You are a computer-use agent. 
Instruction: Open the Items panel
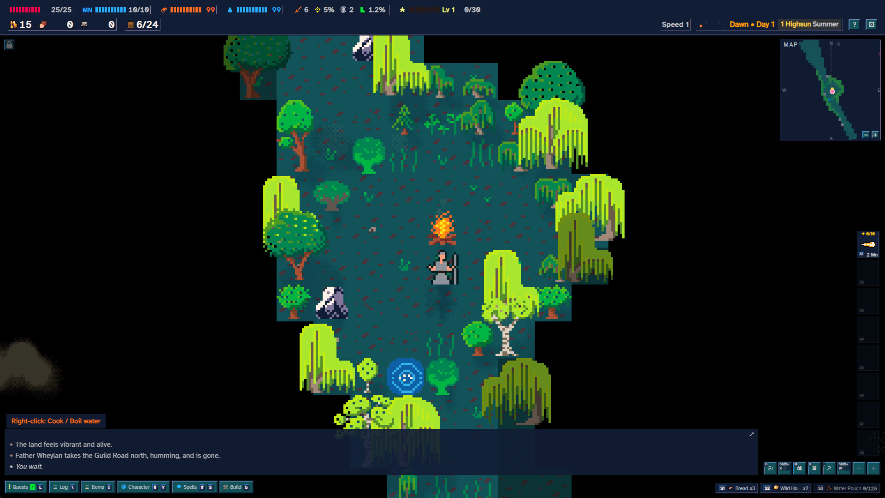(98, 487)
